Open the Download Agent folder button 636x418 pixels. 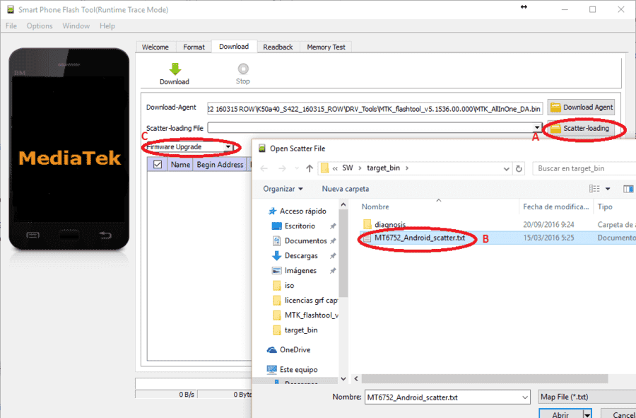[581, 107]
